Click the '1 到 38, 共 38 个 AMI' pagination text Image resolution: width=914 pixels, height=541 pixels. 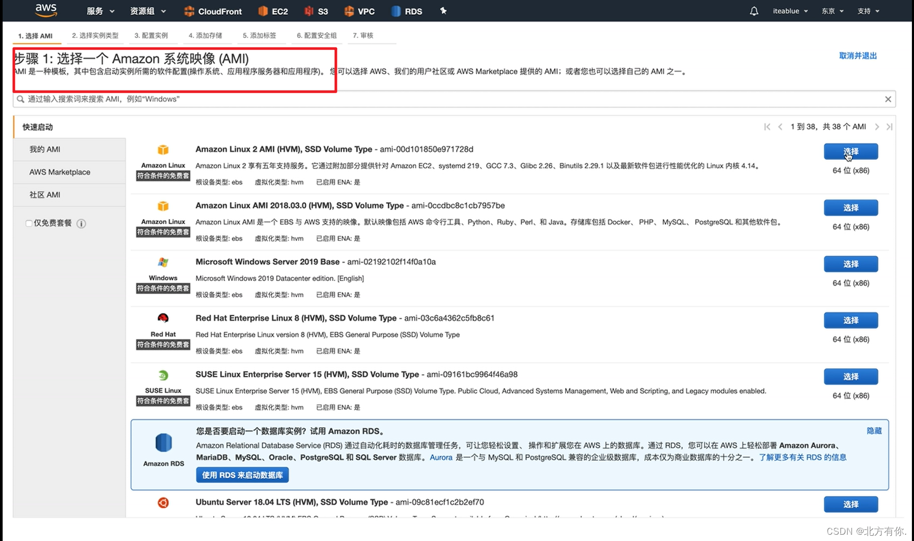(x=828, y=127)
